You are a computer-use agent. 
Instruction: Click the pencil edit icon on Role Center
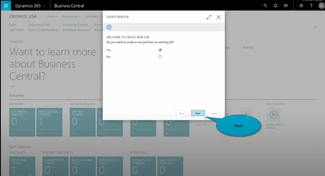coord(315,27)
